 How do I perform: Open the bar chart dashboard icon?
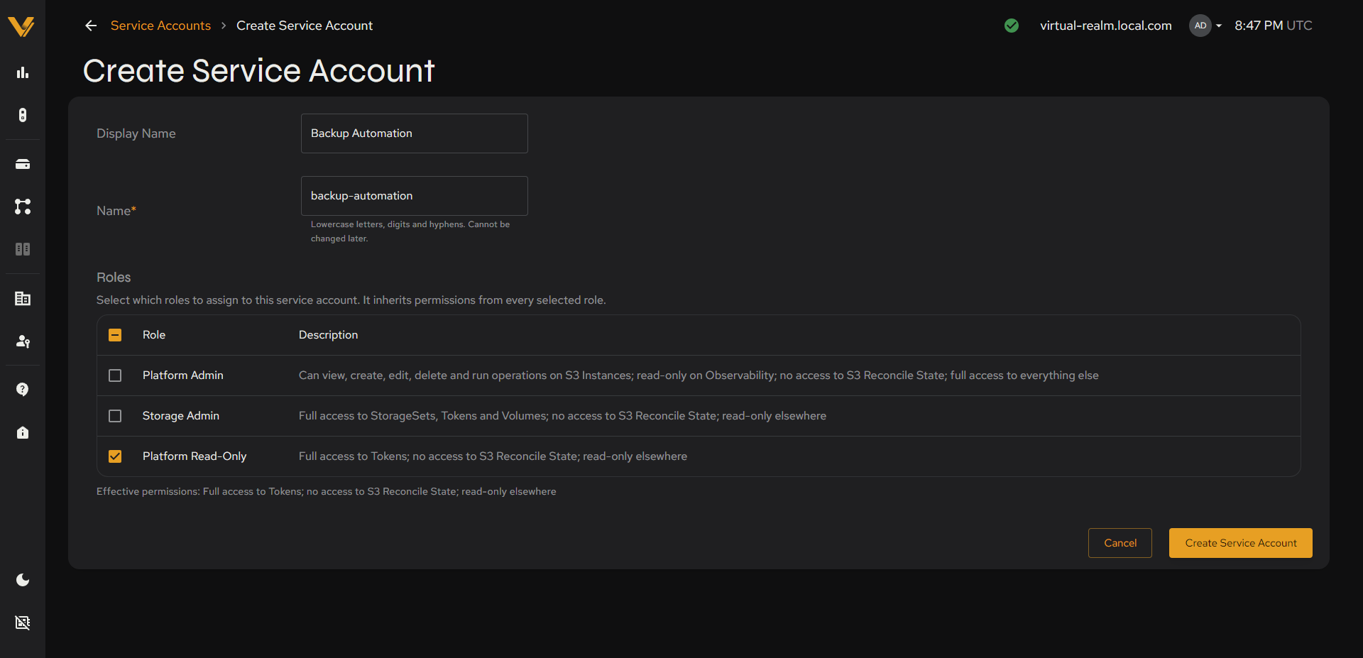23,72
